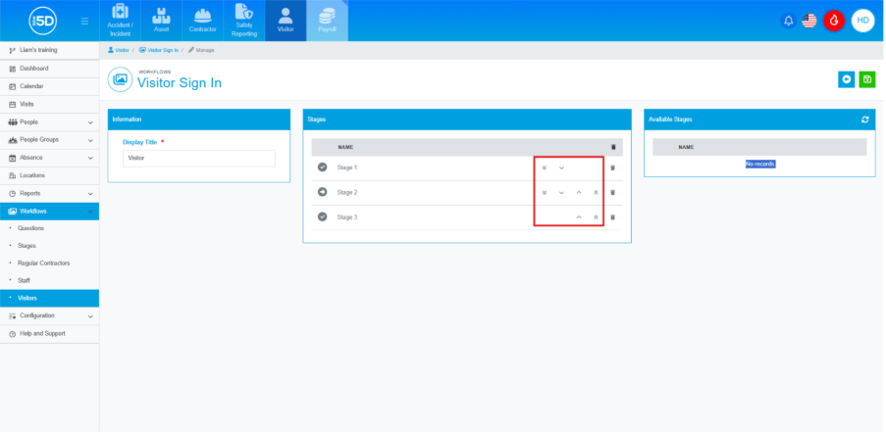
Task: Toggle the Stage 1 checkmark status icon
Action: pos(323,168)
